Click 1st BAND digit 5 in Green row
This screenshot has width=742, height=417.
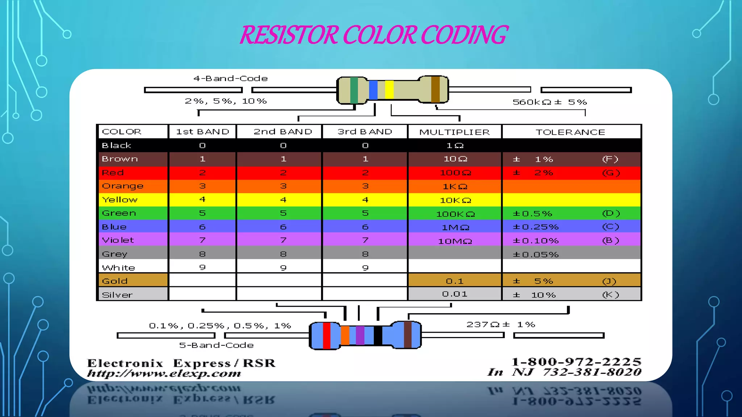click(x=202, y=213)
